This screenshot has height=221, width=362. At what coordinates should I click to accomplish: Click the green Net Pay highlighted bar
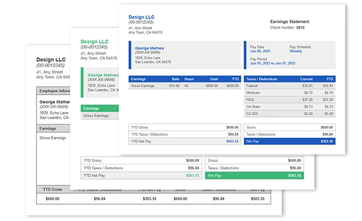(x=254, y=175)
